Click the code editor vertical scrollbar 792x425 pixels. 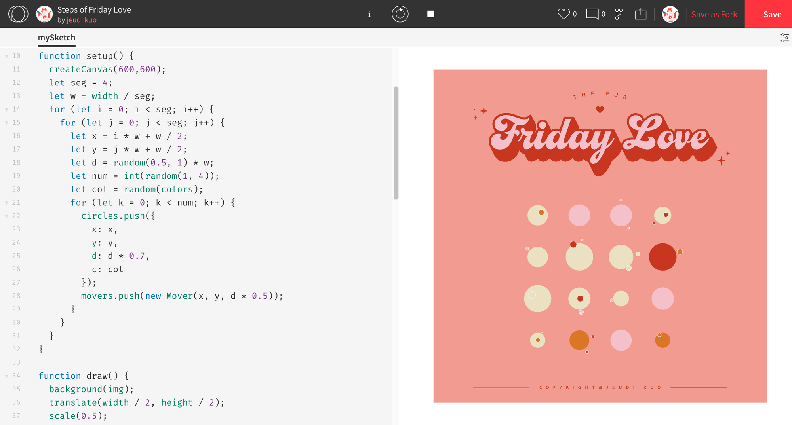click(396, 142)
